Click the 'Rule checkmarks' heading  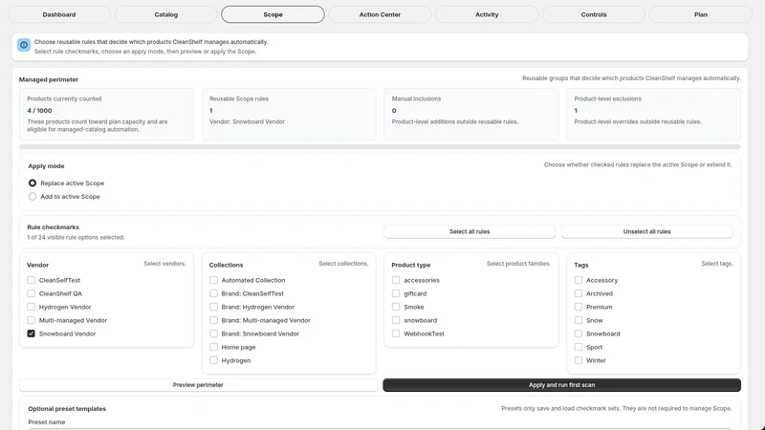coord(54,227)
